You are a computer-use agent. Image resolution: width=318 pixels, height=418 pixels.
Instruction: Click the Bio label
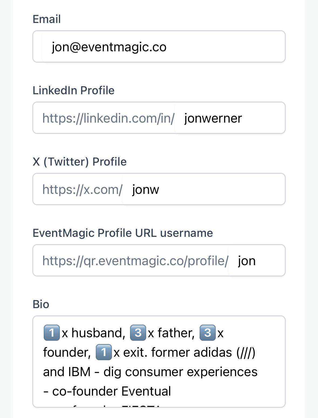point(41,304)
